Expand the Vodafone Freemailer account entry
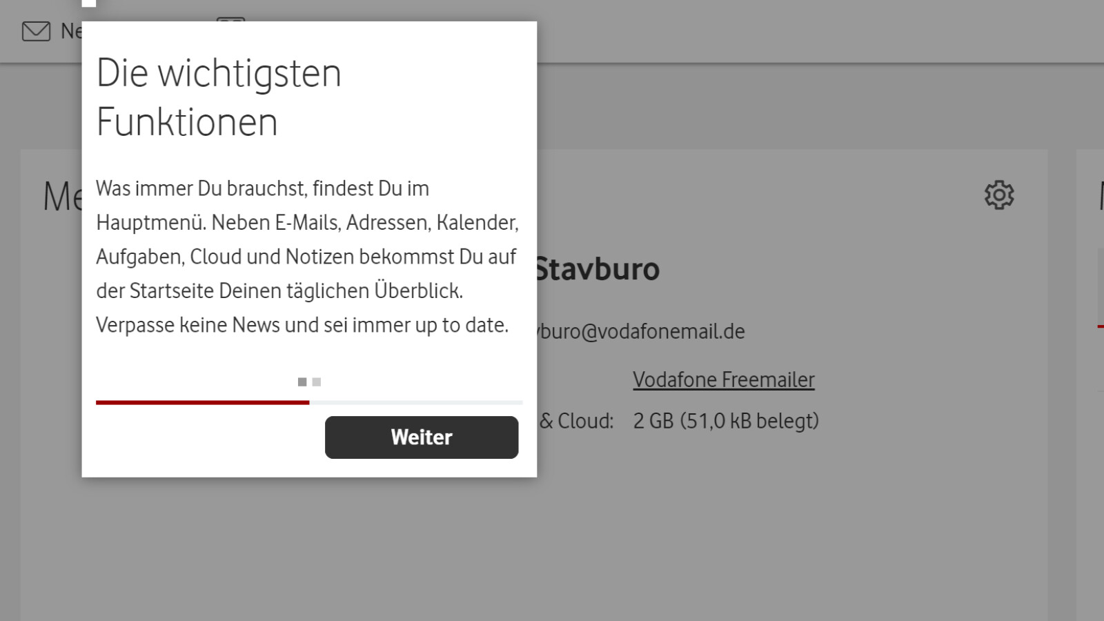 (x=723, y=379)
